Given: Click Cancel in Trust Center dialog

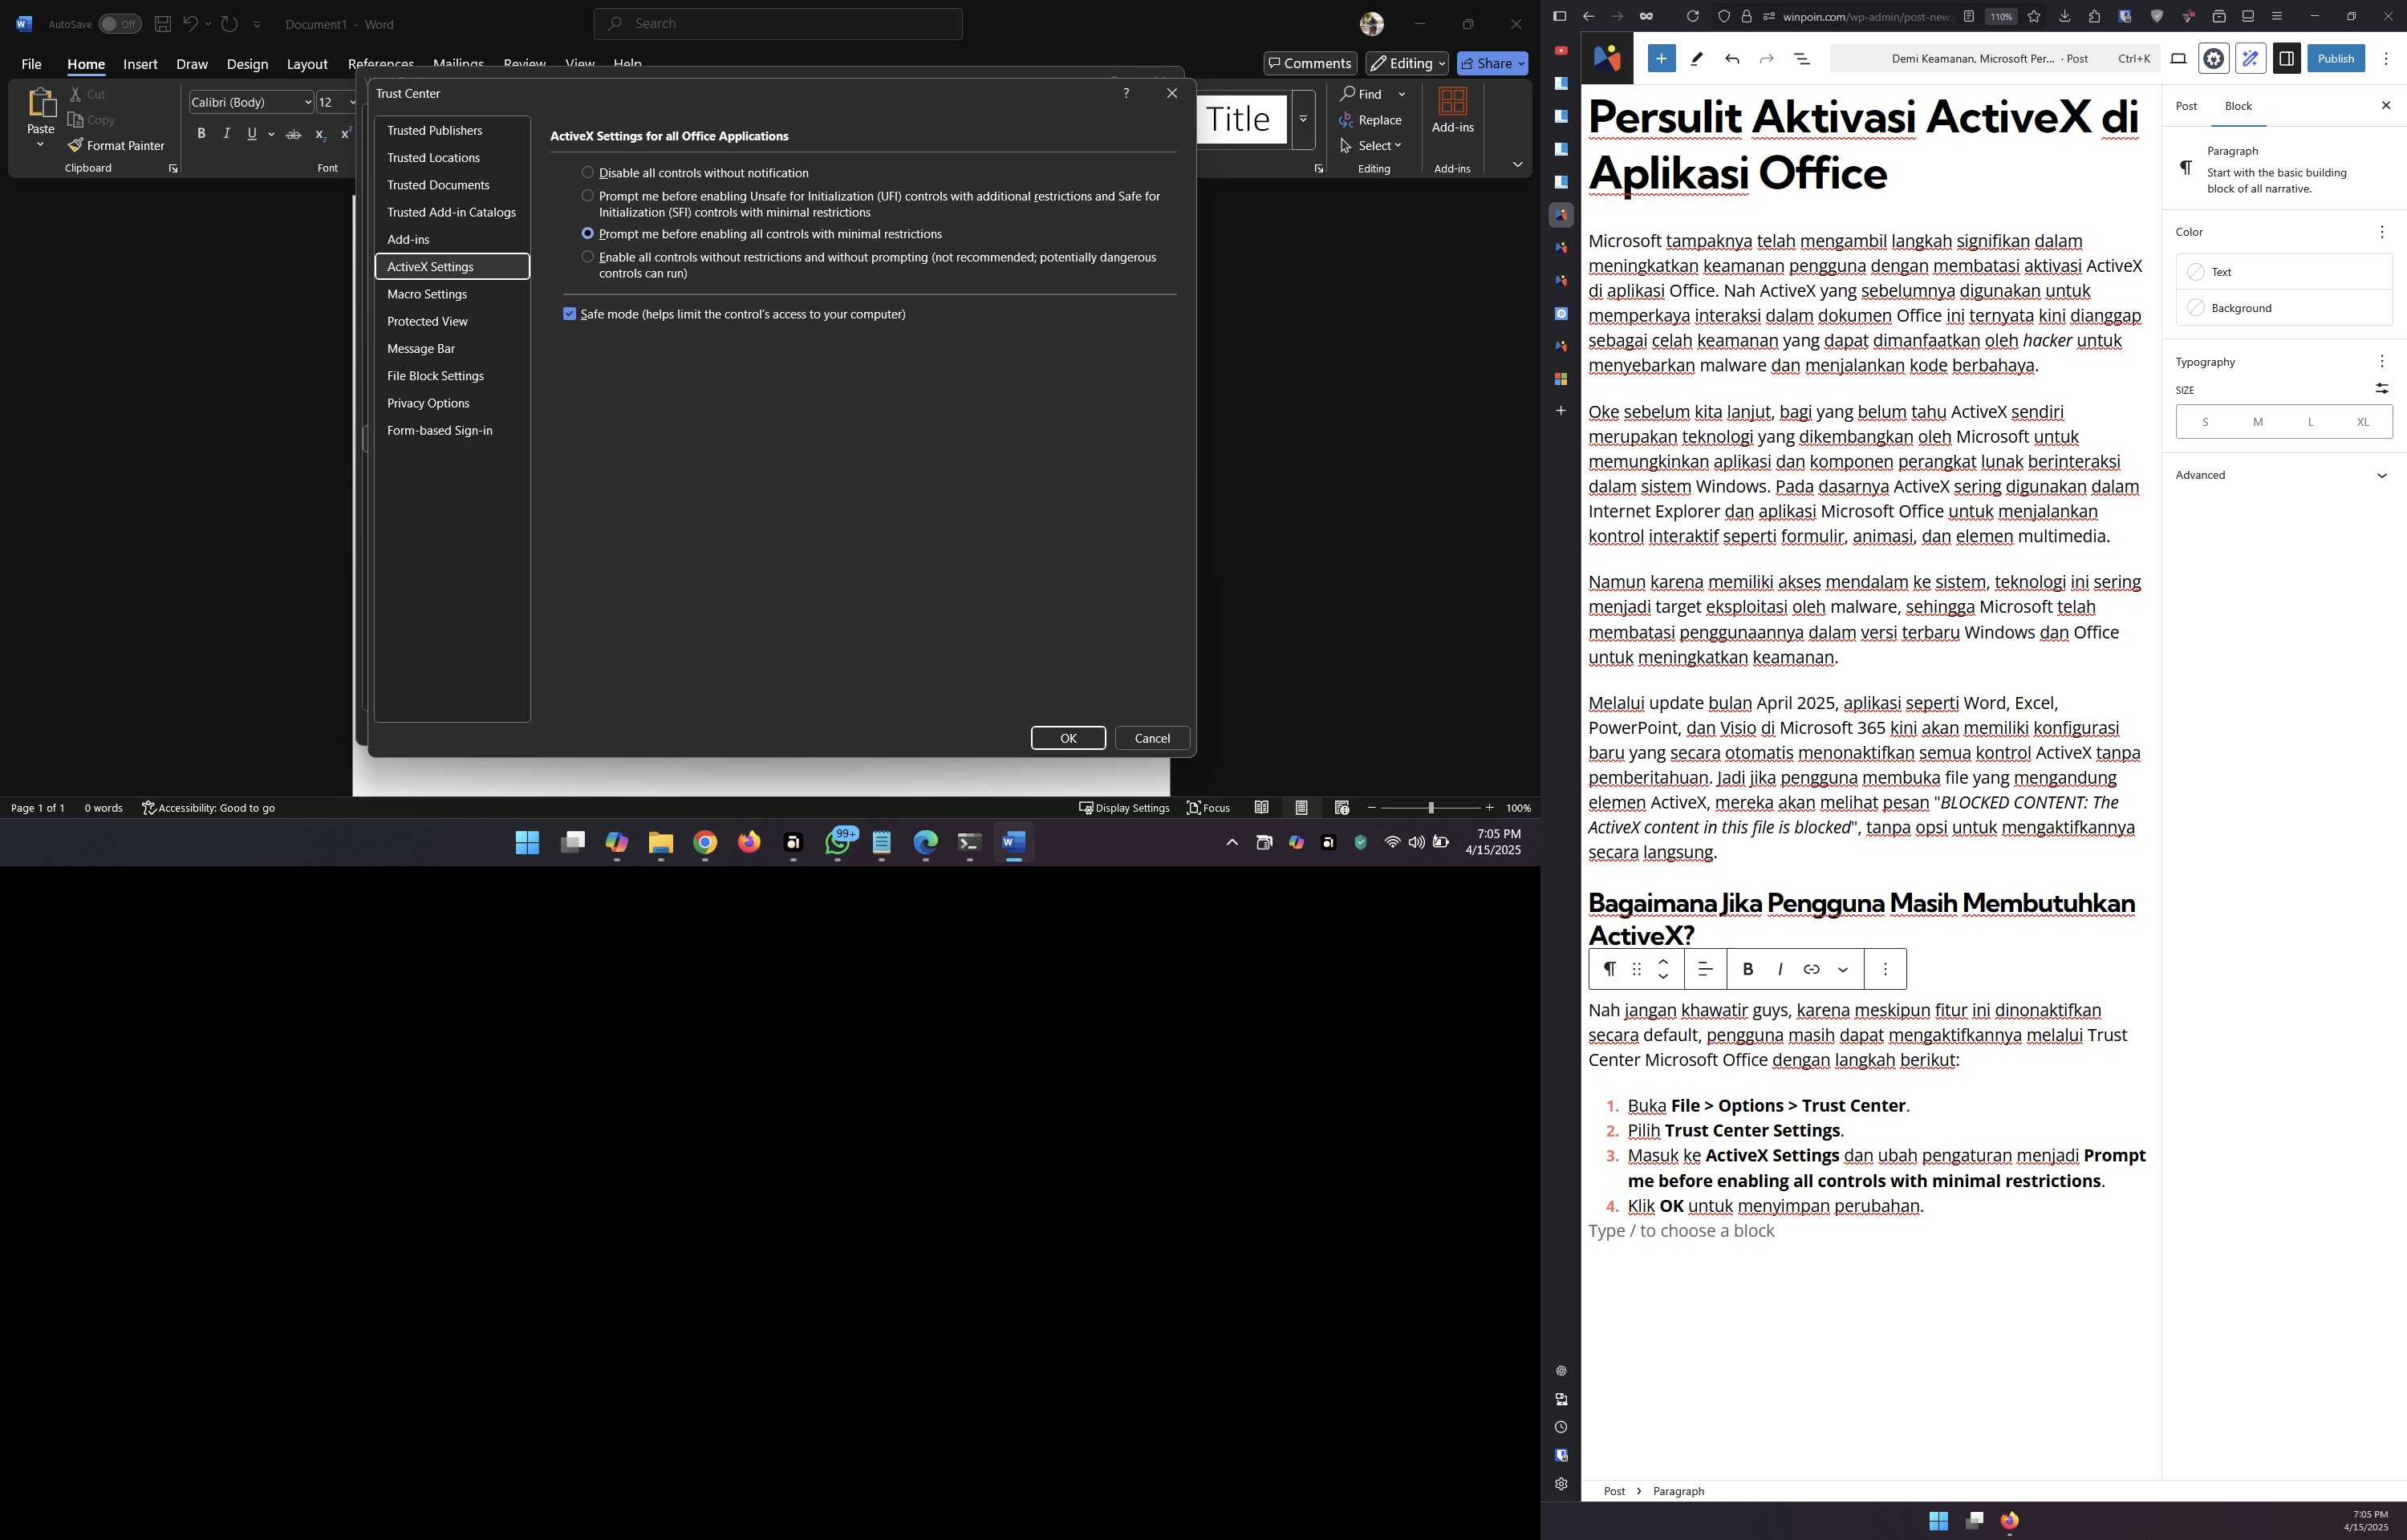Looking at the screenshot, I should [x=1152, y=738].
